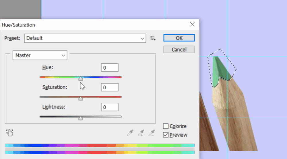Screen dimensions: 287x159
Task: Click the Saturation slider handle
Action: 81,98
